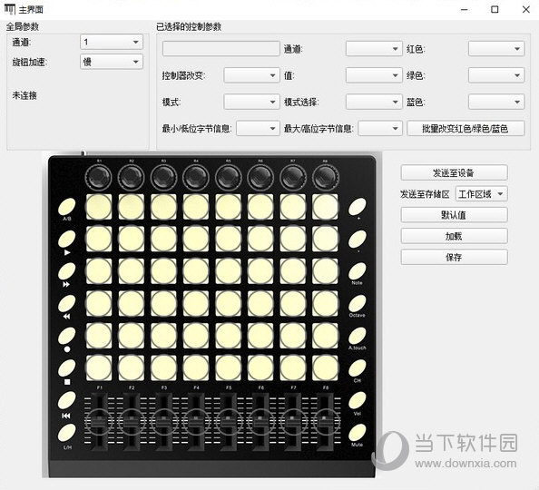Select rotary knob R2
Image resolution: width=539 pixels, height=490 pixels.
tap(131, 178)
